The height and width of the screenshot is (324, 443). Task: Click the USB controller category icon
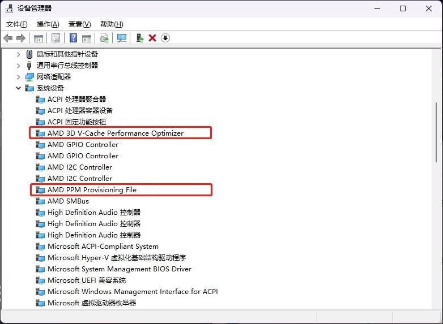point(29,66)
